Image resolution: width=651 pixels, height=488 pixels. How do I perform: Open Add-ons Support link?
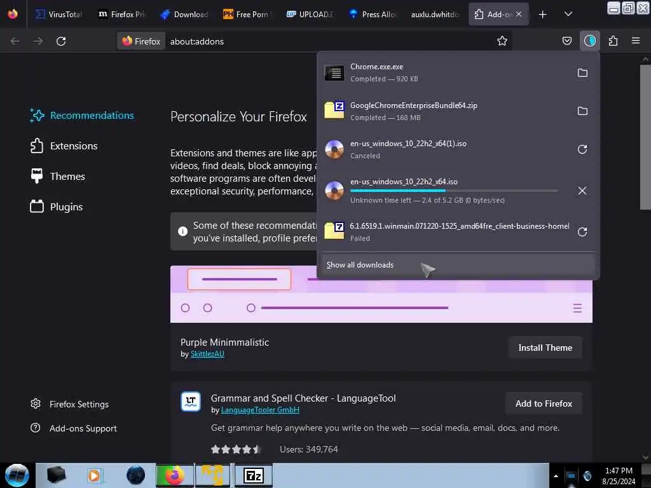(x=74, y=428)
